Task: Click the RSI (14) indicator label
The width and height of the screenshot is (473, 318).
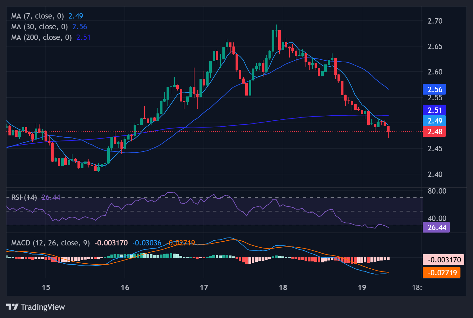Action: pyautogui.click(x=24, y=197)
